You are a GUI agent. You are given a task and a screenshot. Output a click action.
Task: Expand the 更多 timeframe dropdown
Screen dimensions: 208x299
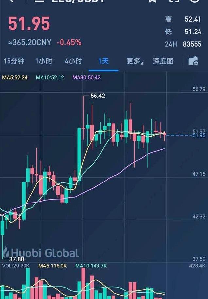point(135,61)
